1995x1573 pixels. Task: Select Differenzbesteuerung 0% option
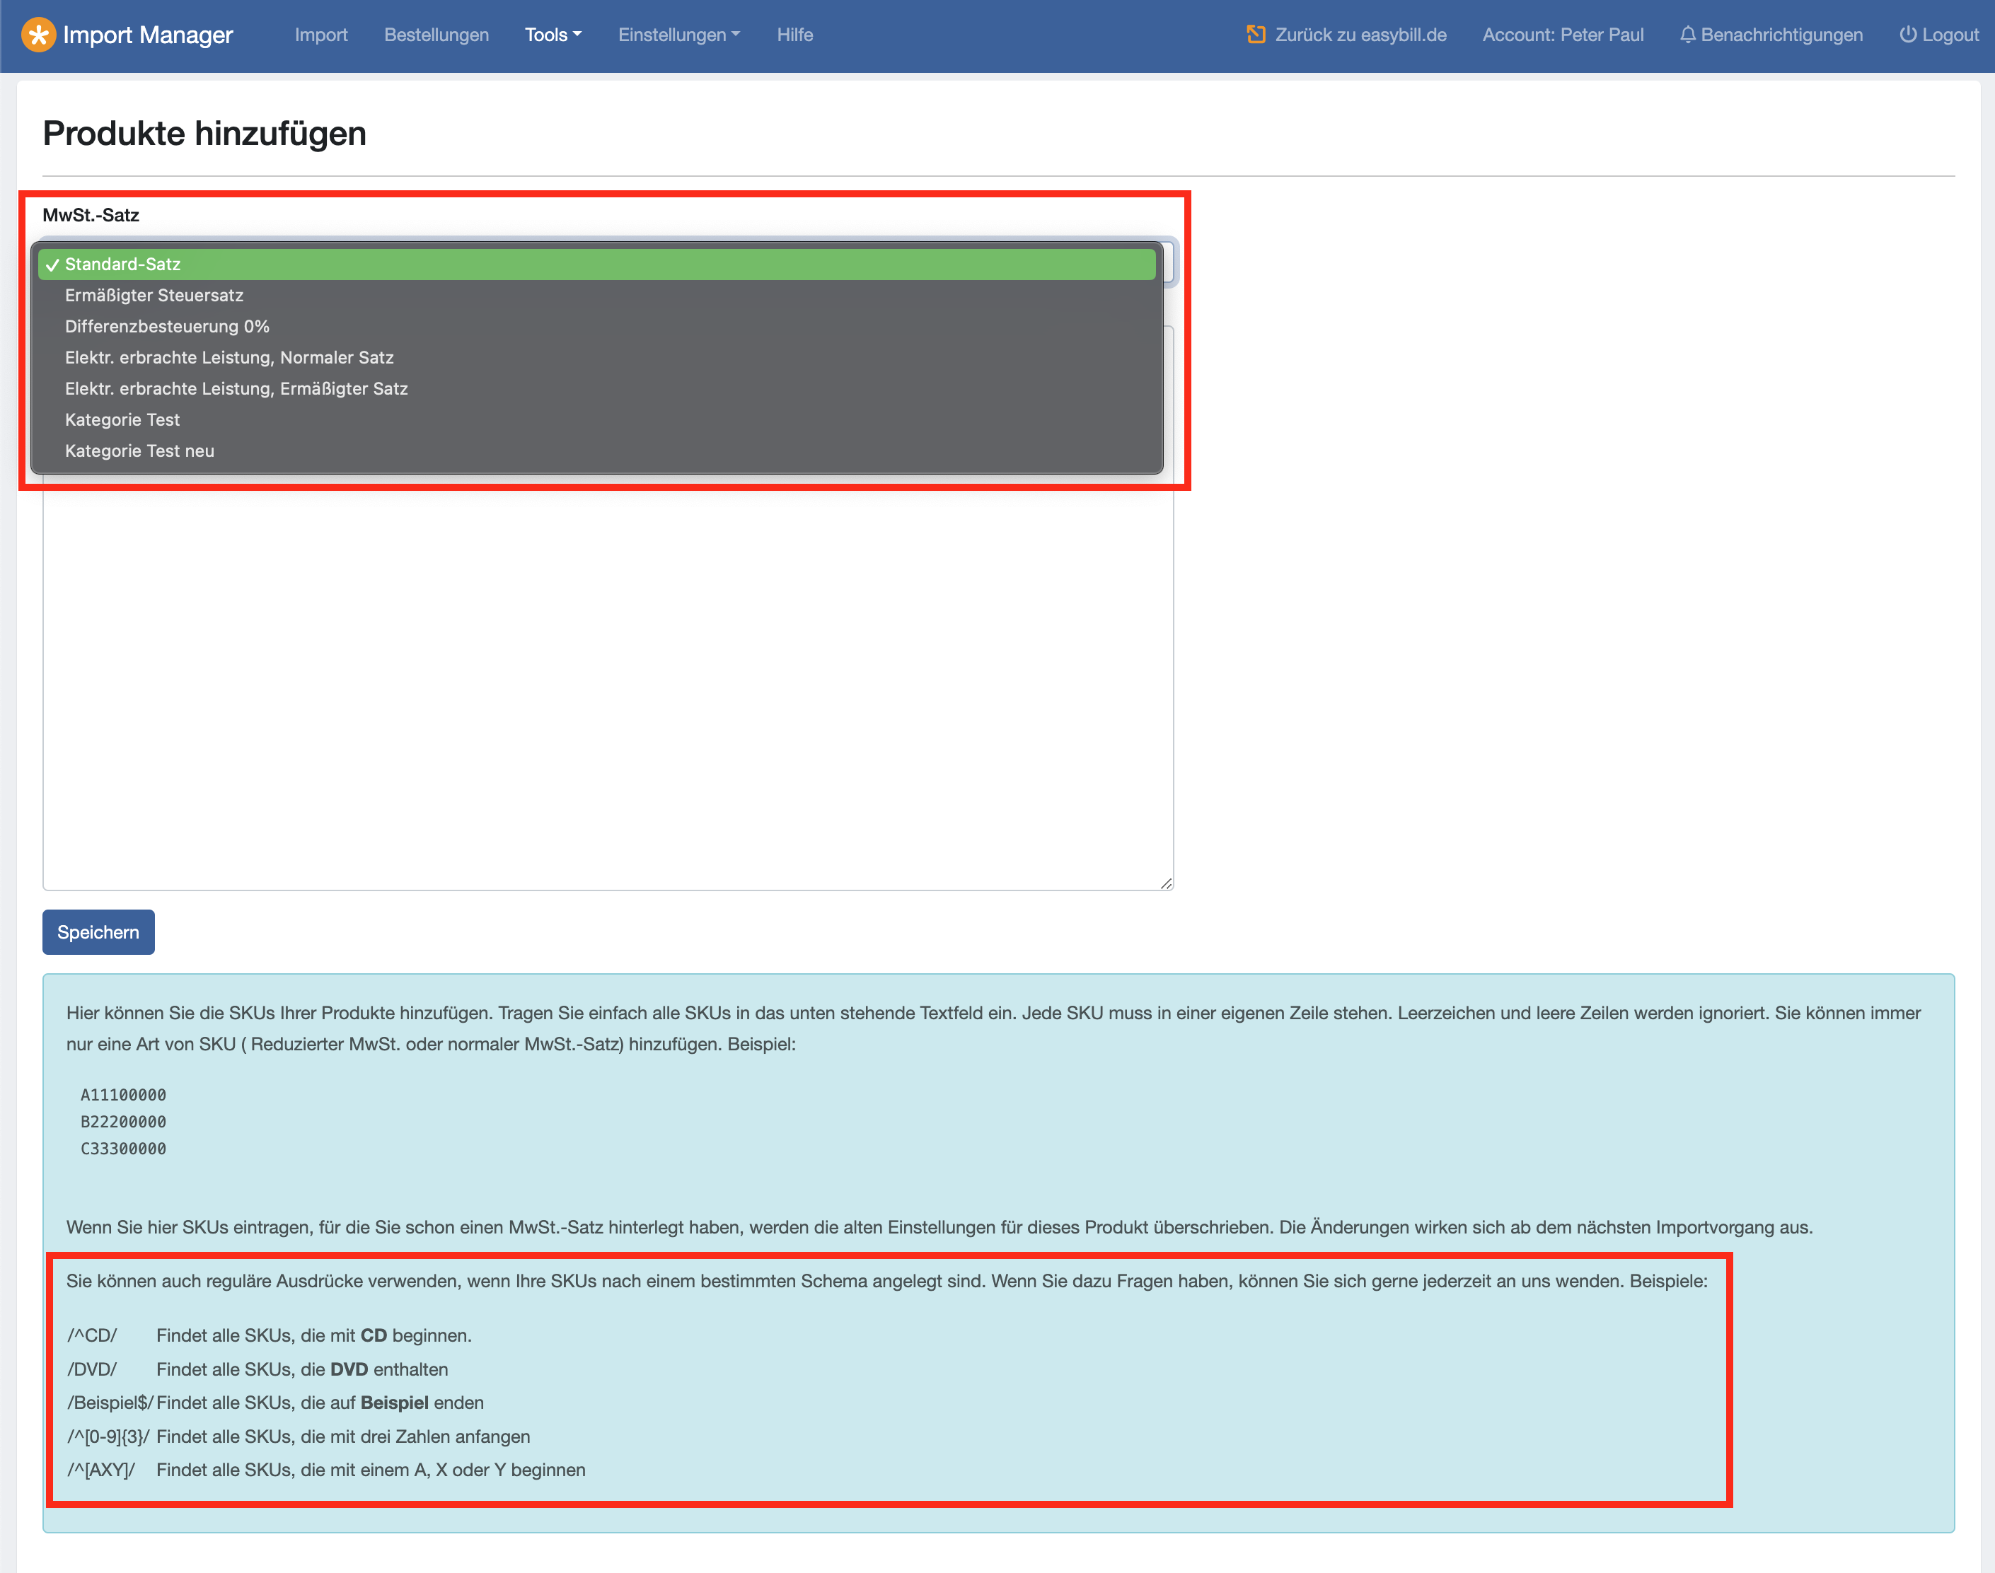(x=597, y=327)
